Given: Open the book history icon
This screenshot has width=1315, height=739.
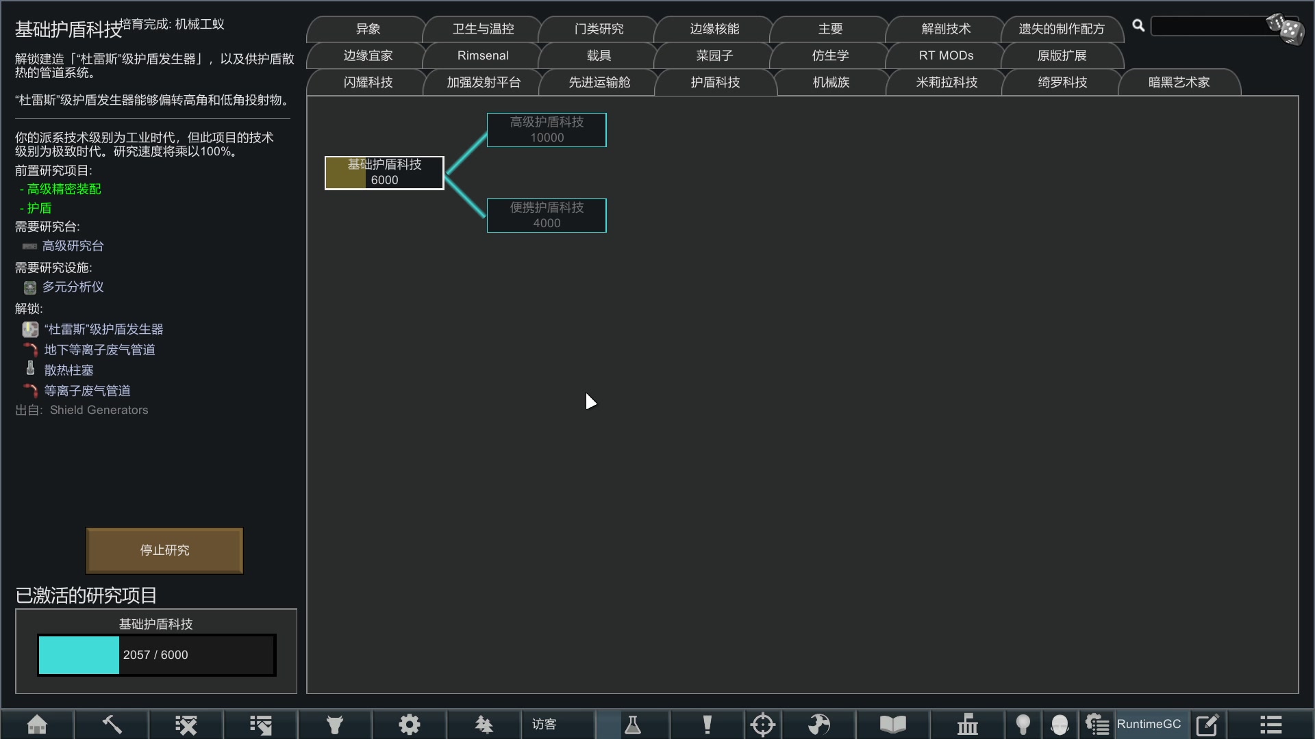Looking at the screenshot, I should (892, 724).
